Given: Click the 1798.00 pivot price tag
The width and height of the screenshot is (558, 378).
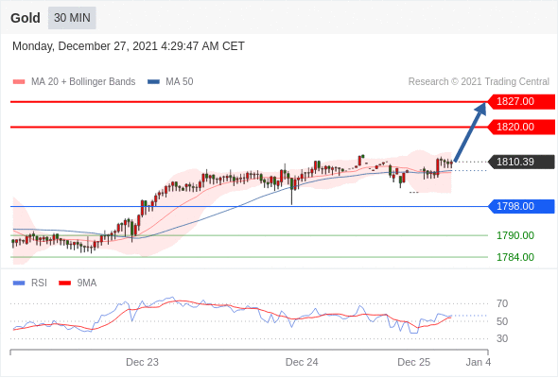Looking at the screenshot, I should [521, 206].
